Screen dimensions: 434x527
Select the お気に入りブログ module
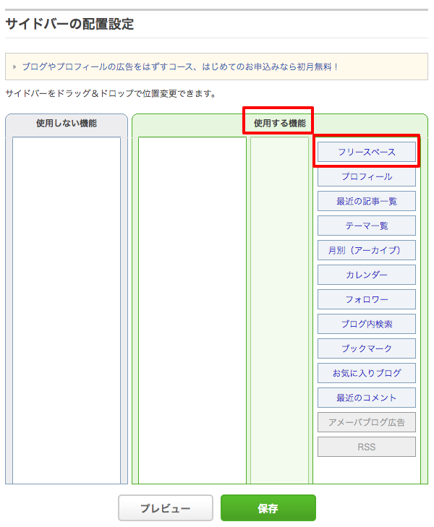[x=367, y=373]
